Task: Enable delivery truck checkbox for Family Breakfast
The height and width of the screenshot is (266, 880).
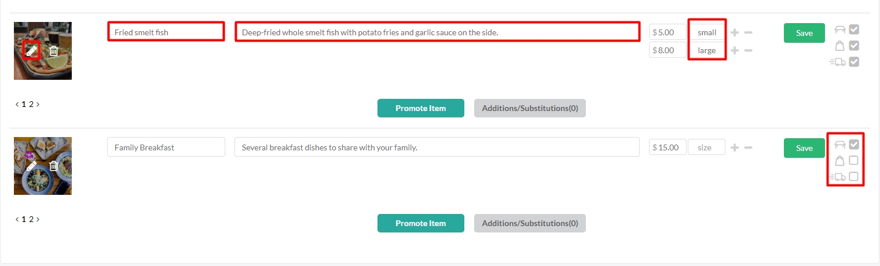Action: click(x=854, y=176)
